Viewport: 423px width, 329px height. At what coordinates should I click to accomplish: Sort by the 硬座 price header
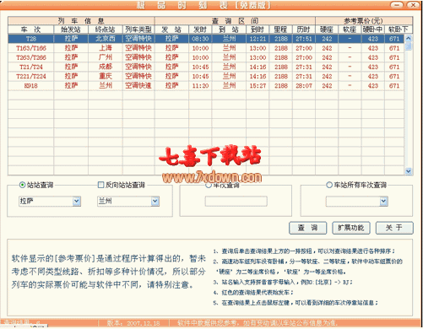click(327, 30)
